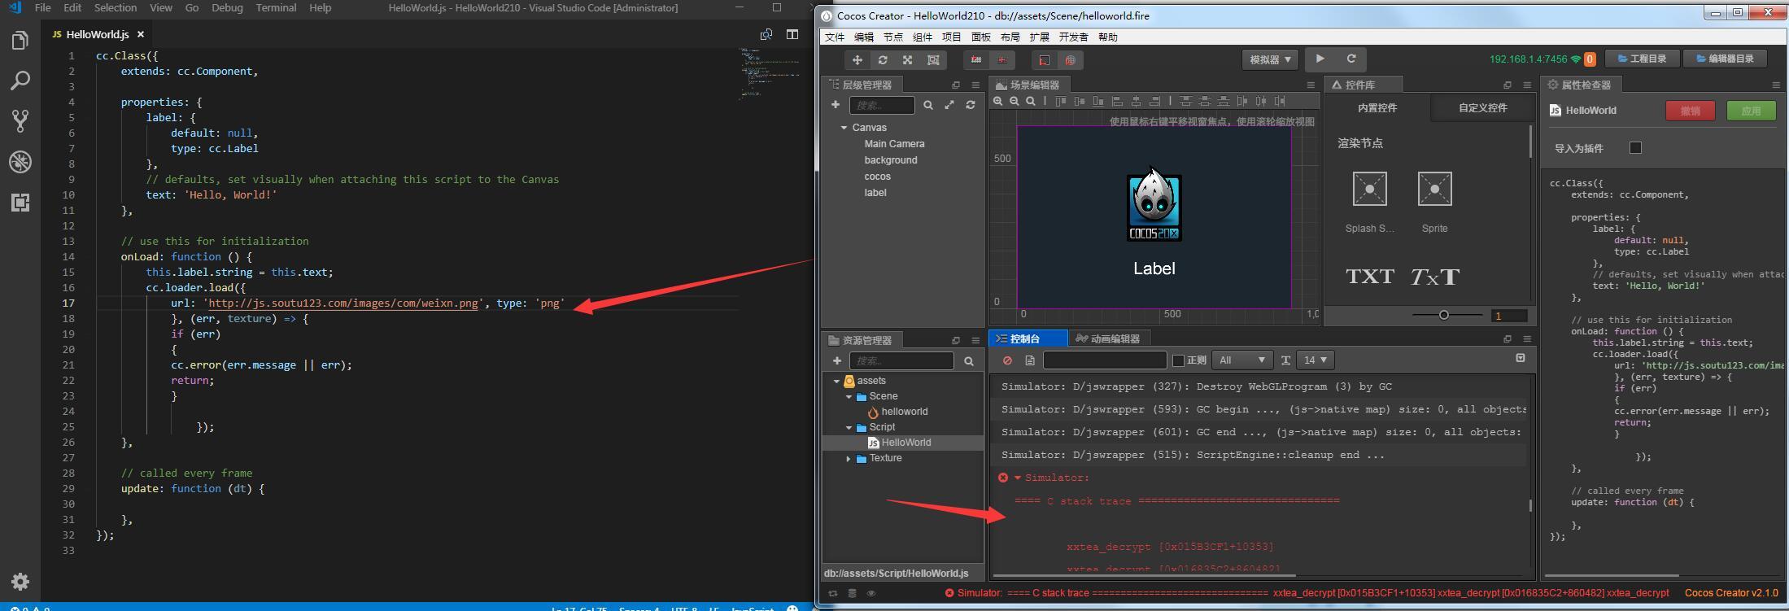Open the Terminal menu in VS Code
The image size is (1789, 611).
[276, 7]
